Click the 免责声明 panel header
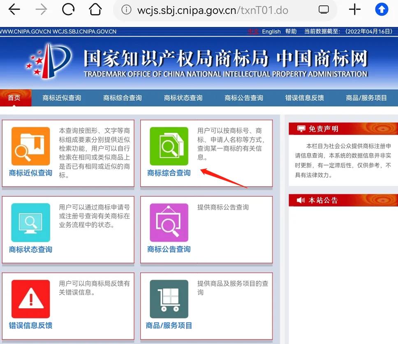Image resolution: width=398 pixels, height=344 pixels. (x=343, y=129)
